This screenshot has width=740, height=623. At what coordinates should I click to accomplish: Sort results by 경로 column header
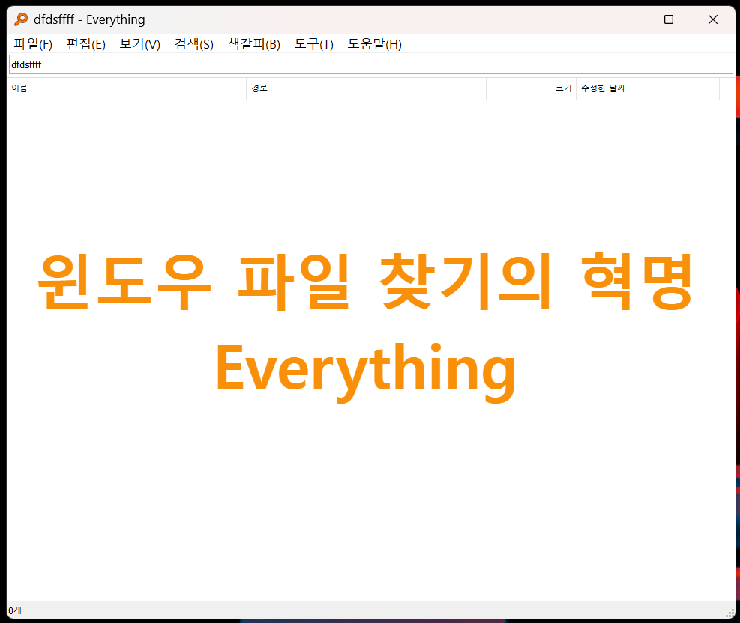(x=366, y=88)
